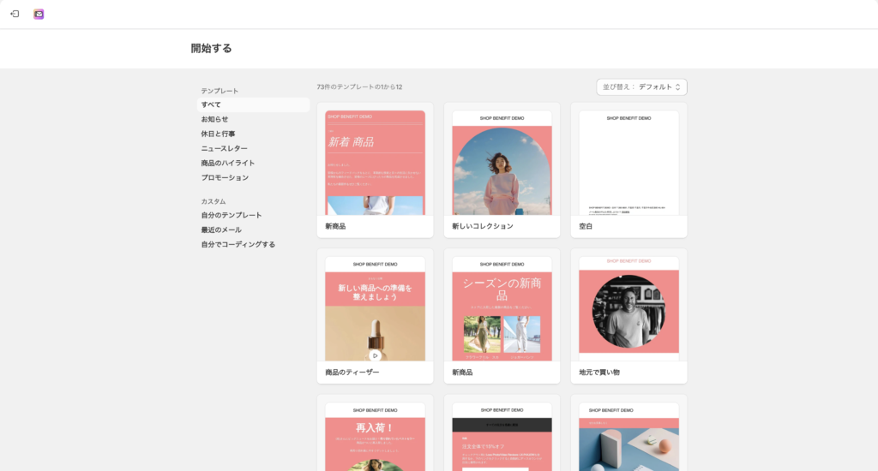878x471 pixels.
Task: Click the 開始する page heading
Action: [211, 48]
